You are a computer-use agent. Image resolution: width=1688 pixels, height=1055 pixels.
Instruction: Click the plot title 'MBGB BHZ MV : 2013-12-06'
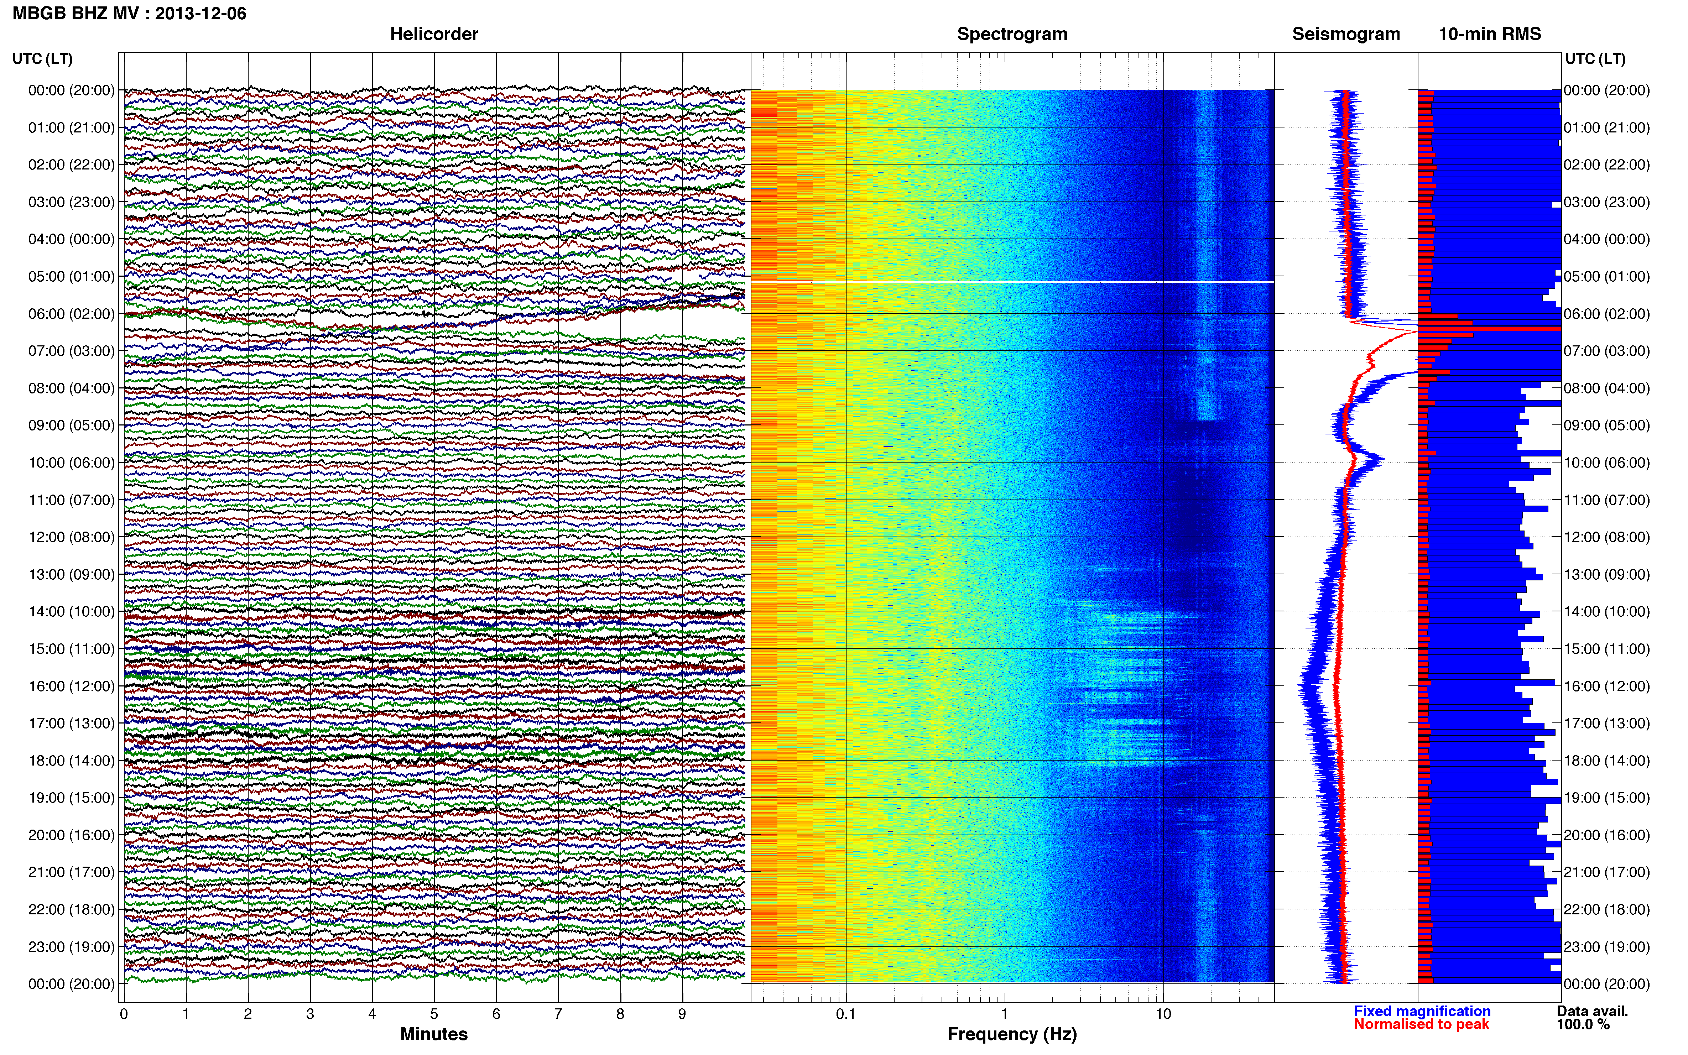pos(130,13)
